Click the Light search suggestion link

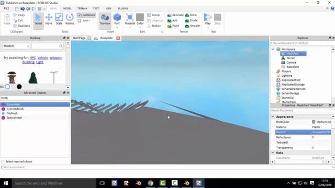pyautogui.click(x=40, y=62)
